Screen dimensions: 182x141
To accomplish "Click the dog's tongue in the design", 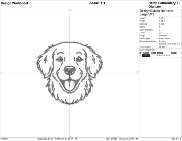I will pyautogui.click(x=69, y=86).
